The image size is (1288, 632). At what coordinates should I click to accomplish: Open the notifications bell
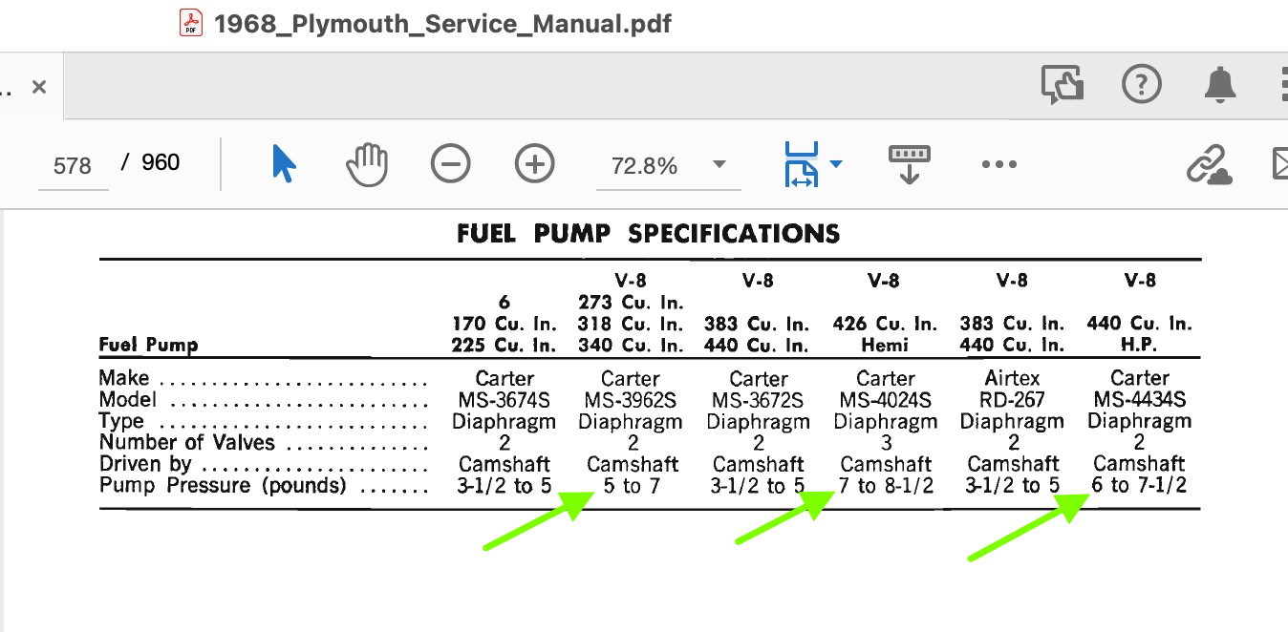pos(1219,86)
